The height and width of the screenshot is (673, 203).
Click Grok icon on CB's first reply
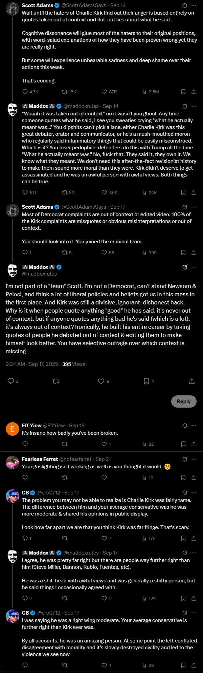point(185,492)
